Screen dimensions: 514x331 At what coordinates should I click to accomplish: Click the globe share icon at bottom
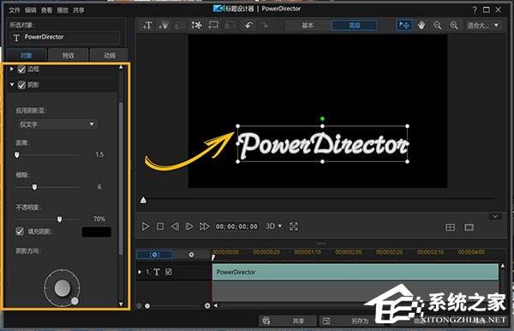click(266, 321)
